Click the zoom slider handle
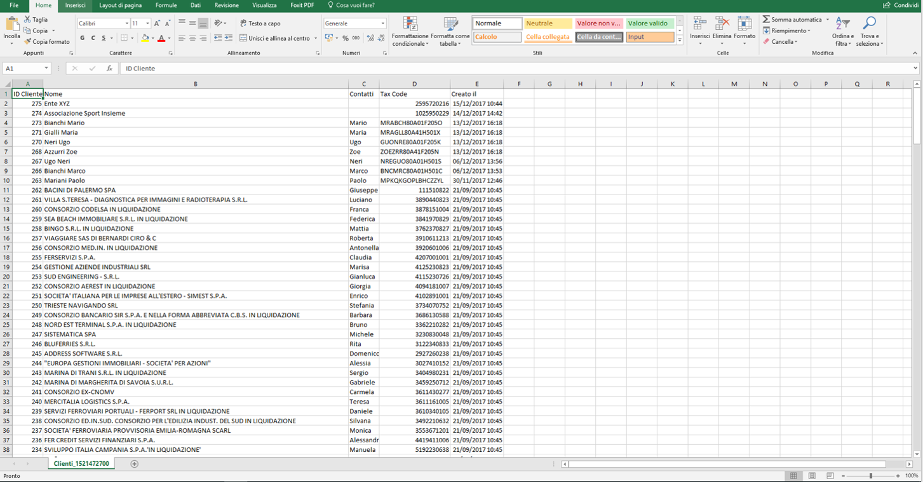Image resolution: width=923 pixels, height=483 pixels. pyautogui.click(x=870, y=476)
